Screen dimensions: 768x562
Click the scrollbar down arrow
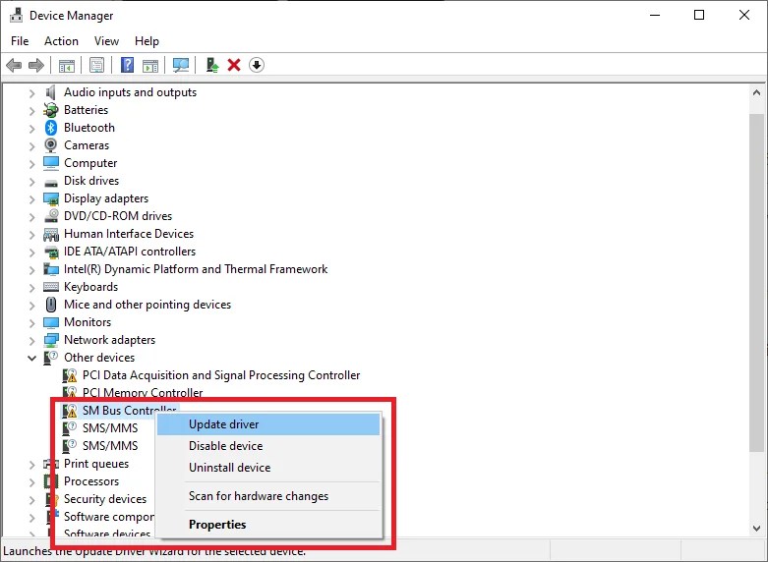[756, 529]
